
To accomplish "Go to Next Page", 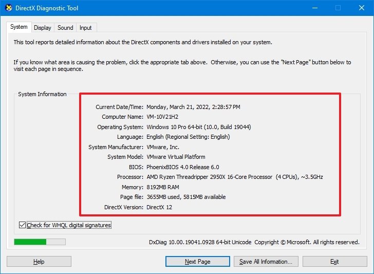I will [x=198, y=262].
